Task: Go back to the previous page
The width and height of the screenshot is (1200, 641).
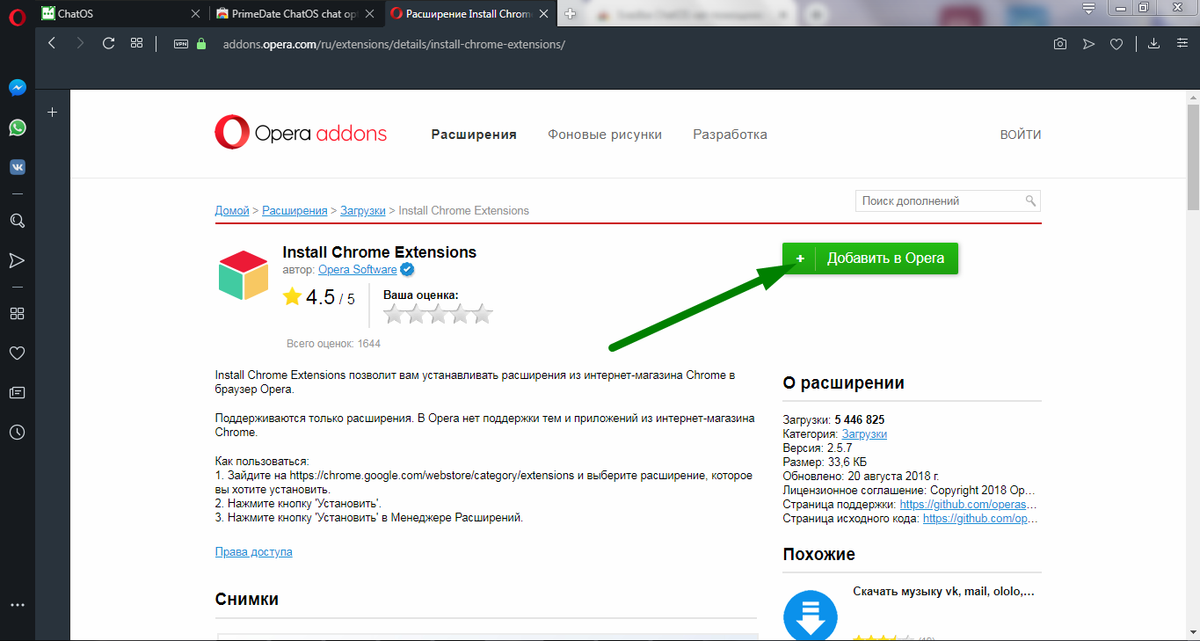Action: tap(51, 43)
